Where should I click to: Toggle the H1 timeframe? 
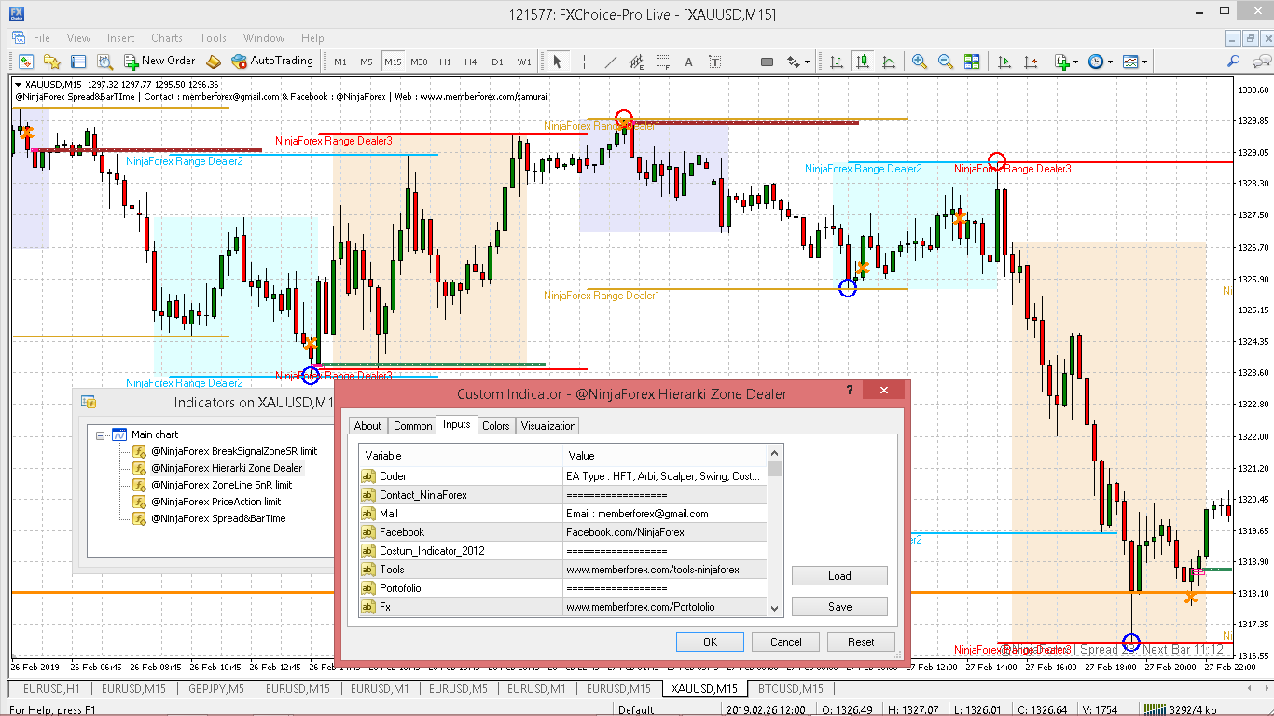(x=445, y=62)
